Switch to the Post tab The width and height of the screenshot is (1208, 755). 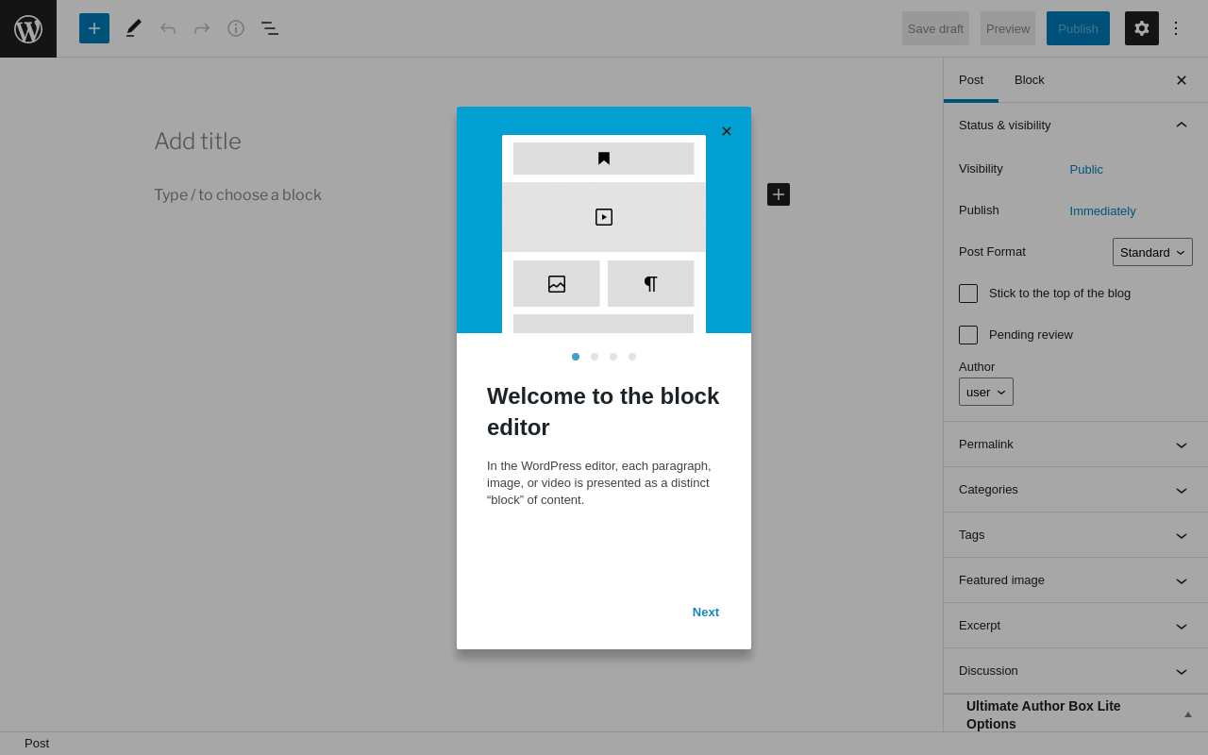(x=971, y=80)
